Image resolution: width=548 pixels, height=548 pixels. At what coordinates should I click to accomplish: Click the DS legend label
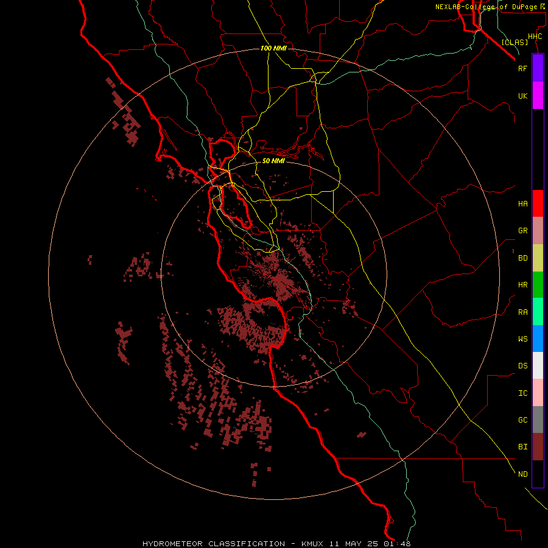click(522, 365)
